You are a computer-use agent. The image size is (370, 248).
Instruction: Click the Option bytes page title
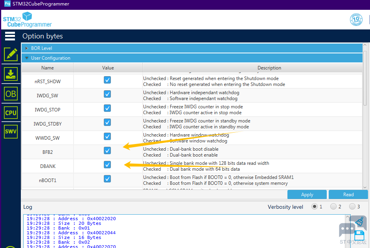(x=43, y=36)
